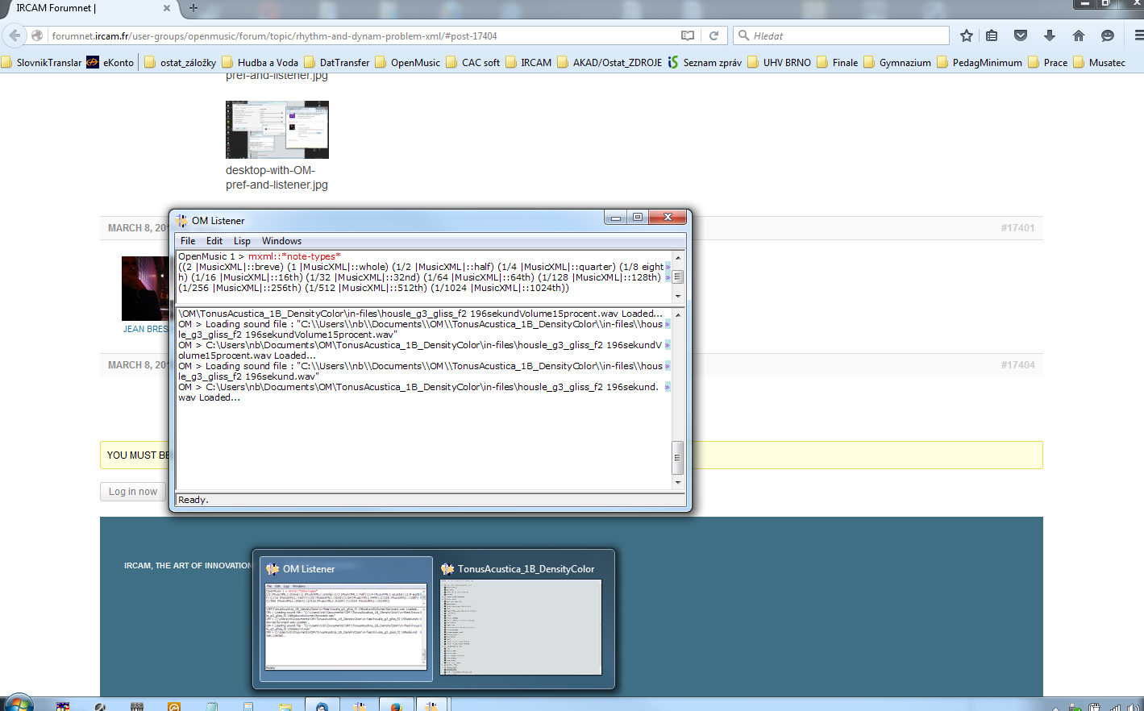Show bookmarks list icon in Firefox toolbar
The height and width of the screenshot is (711, 1144).
[x=992, y=35]
